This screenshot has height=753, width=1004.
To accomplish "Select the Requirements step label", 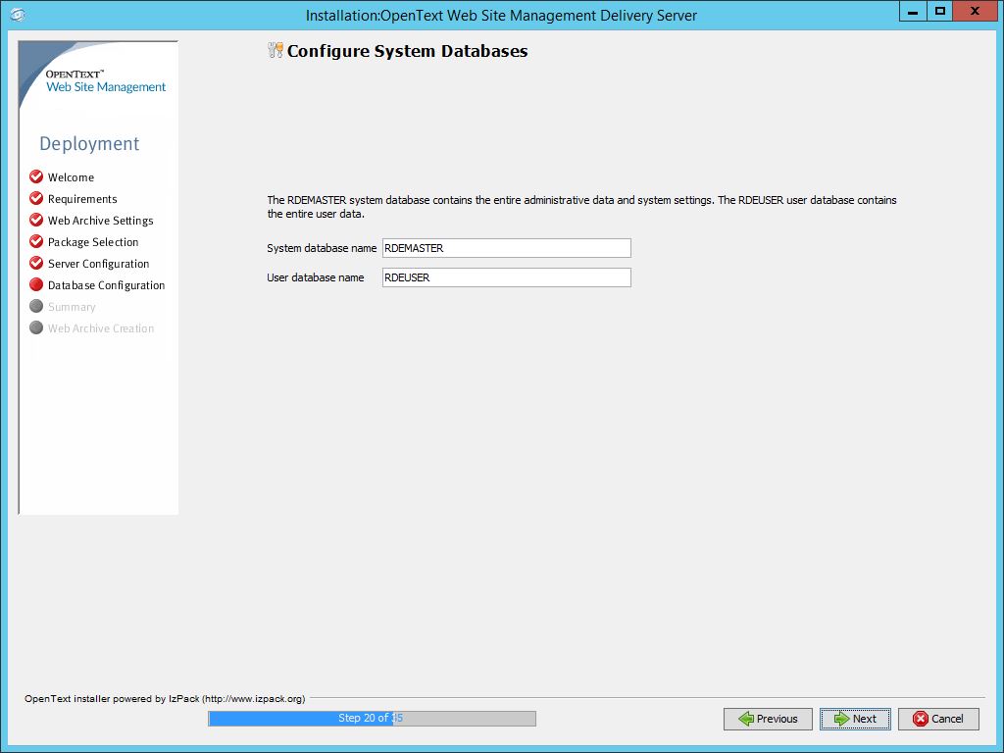I will [x=82, y=199].
